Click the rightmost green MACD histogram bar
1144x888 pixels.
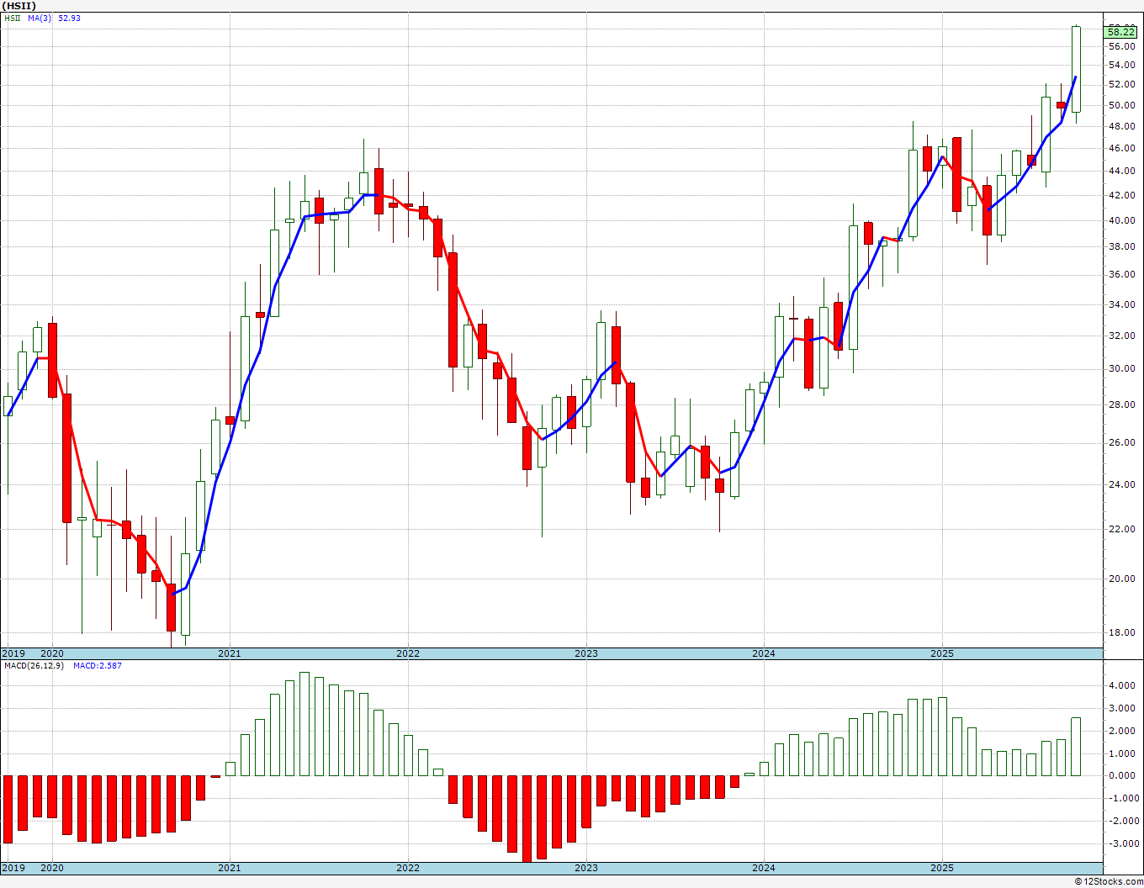point(1076,747)
